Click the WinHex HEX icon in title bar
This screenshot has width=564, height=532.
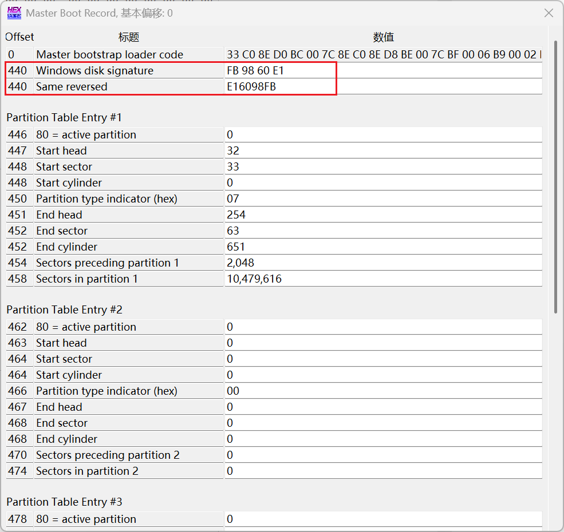coord(14,13)
